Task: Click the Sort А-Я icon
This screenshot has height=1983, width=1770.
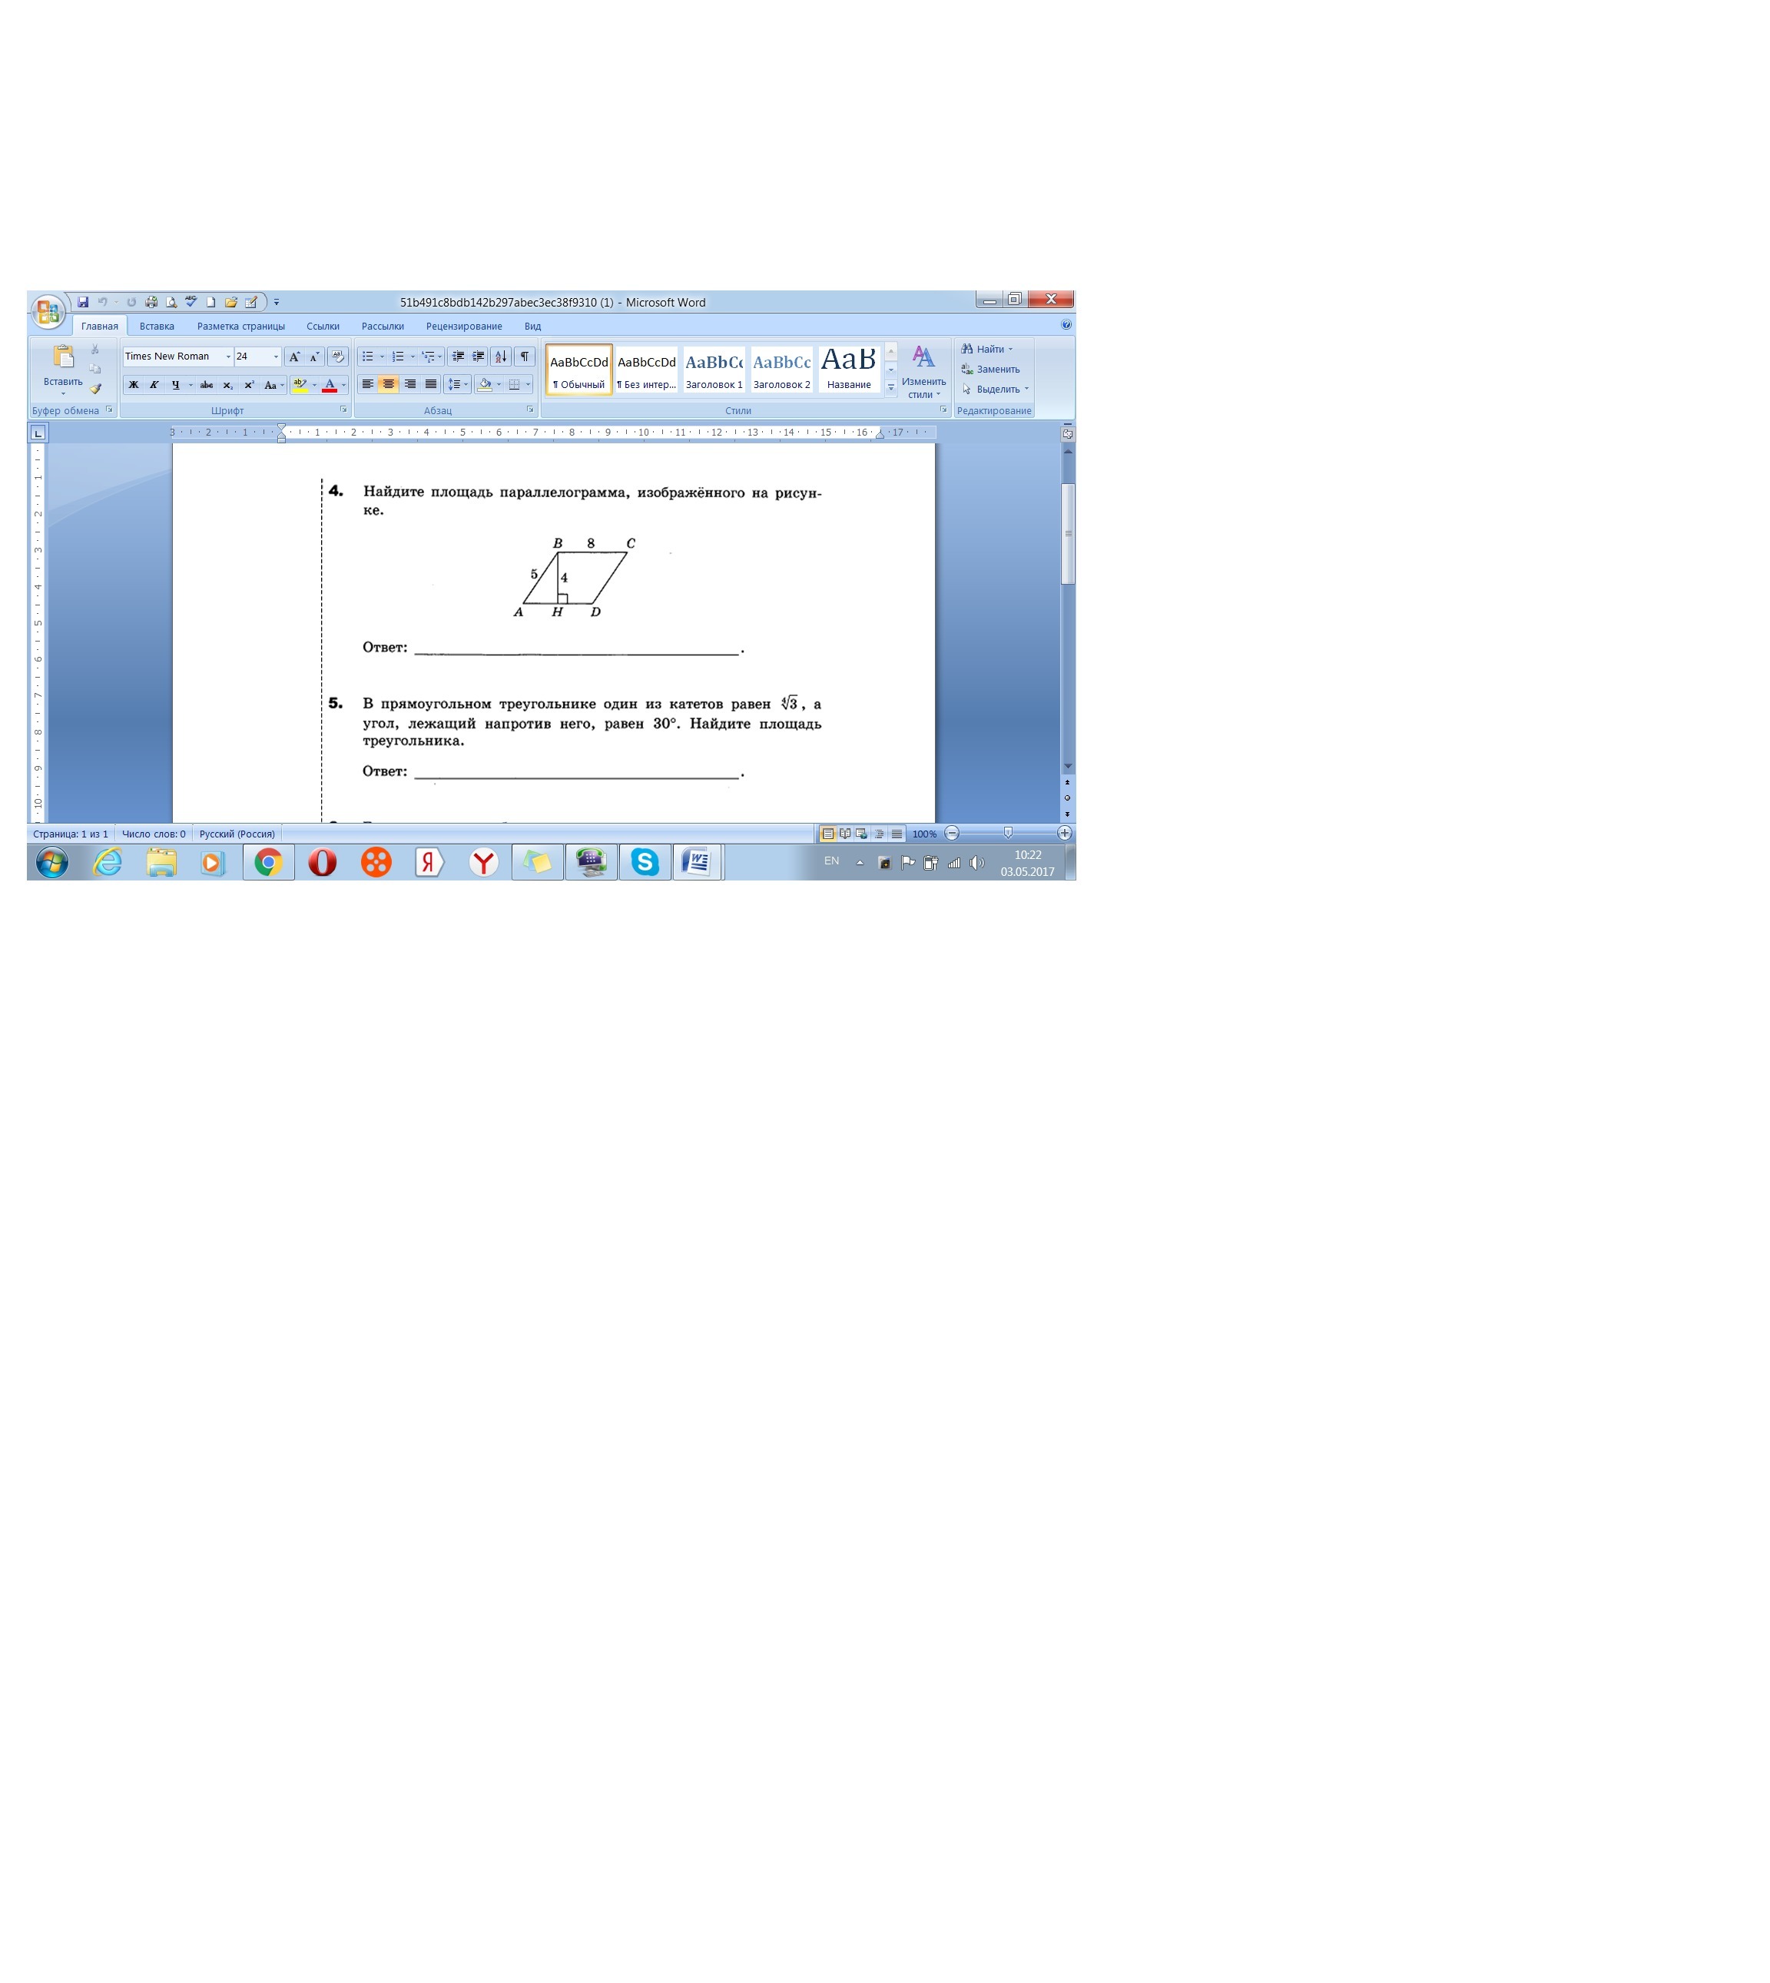Action: [500, 357]
